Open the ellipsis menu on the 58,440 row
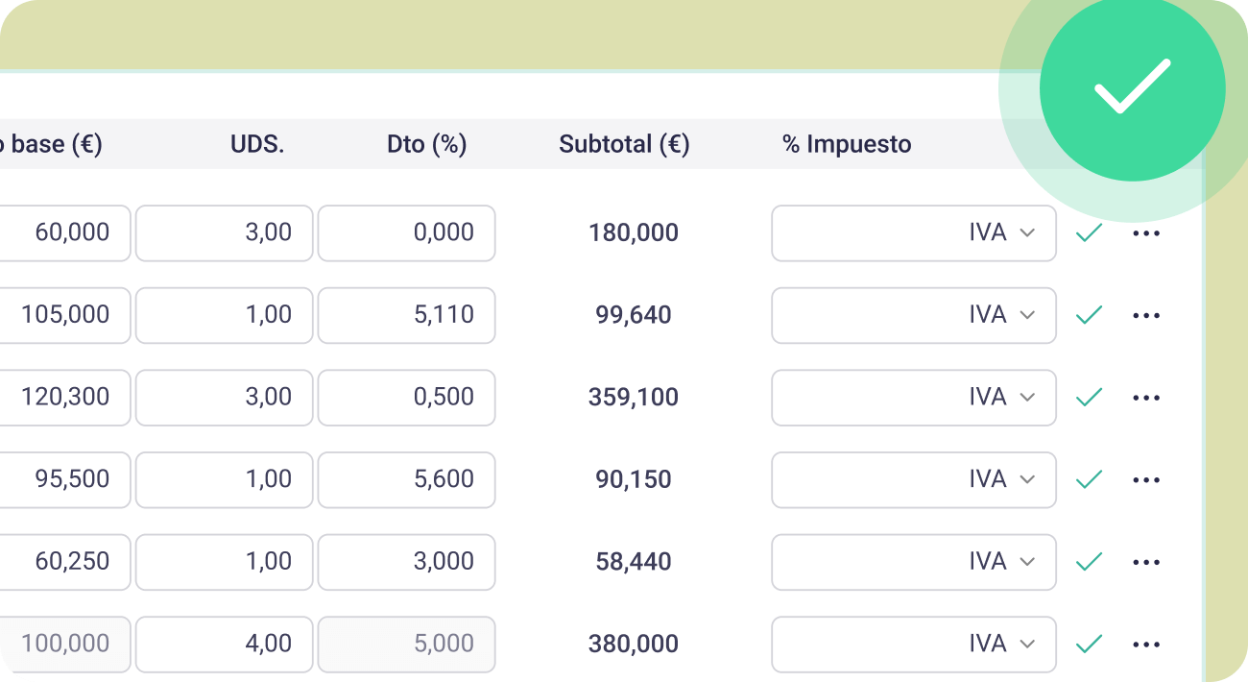1248x682 pixels. pos(1146,562)
